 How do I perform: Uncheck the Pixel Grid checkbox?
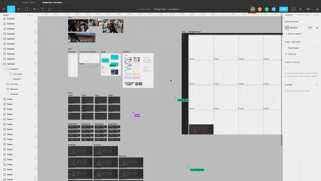pos(286,54)
